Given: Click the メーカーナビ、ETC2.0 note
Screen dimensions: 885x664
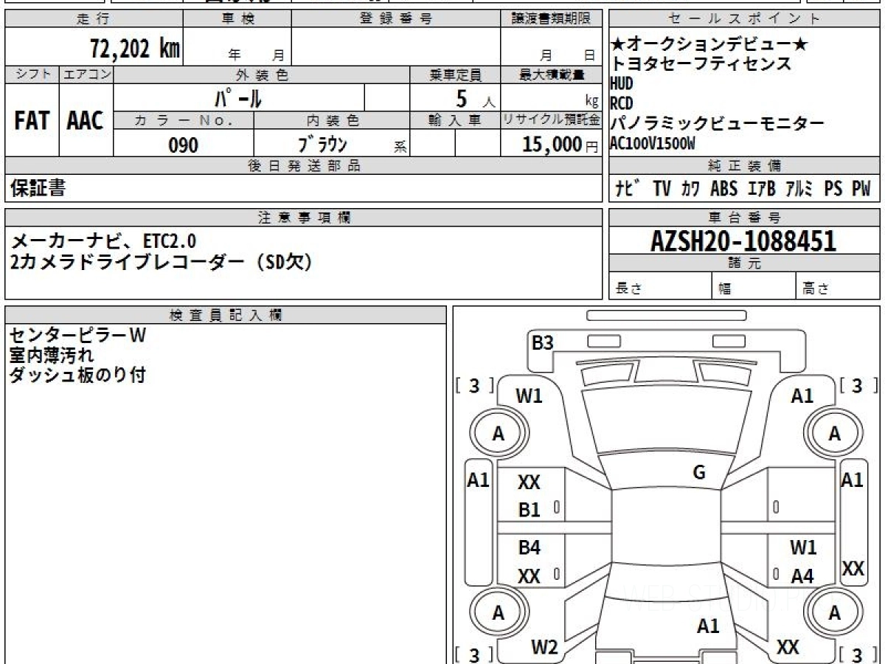Looking at the screenshot, I should pos(105,241).
